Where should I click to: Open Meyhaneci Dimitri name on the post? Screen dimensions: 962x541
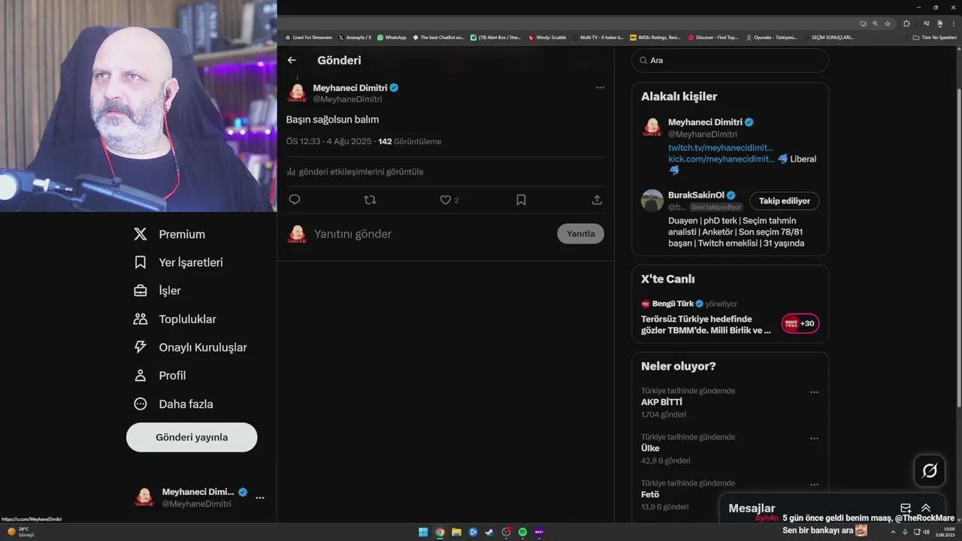point(350,88)
